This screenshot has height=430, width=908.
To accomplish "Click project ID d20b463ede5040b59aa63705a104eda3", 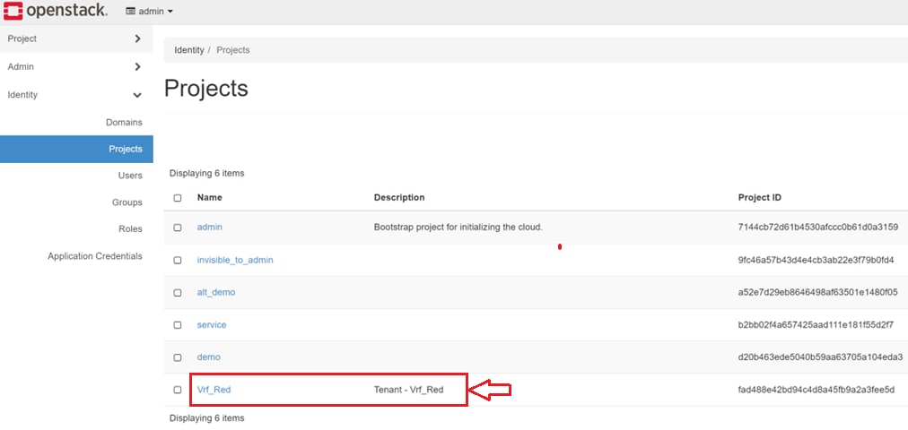I will 820,357.
